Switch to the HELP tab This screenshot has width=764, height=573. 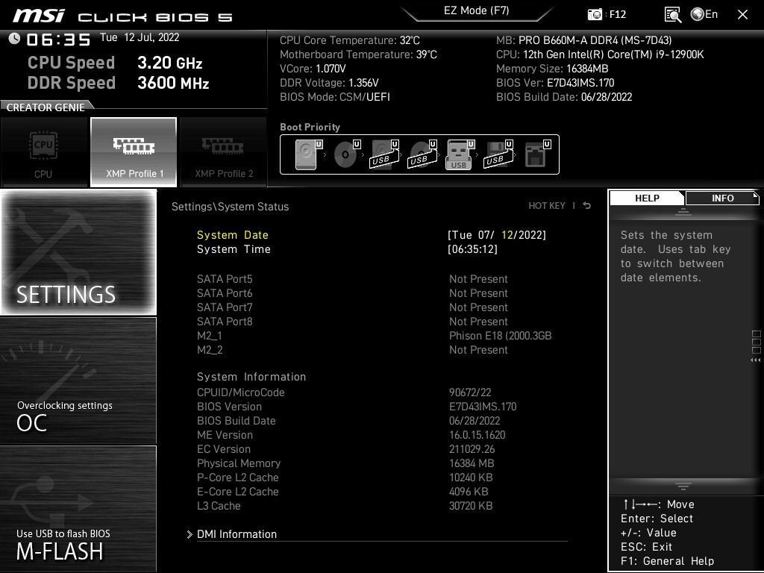tap(647, 198)
